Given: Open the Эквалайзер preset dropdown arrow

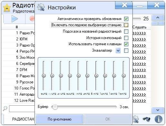Looking at the screenshot, I should pos(118,50).
